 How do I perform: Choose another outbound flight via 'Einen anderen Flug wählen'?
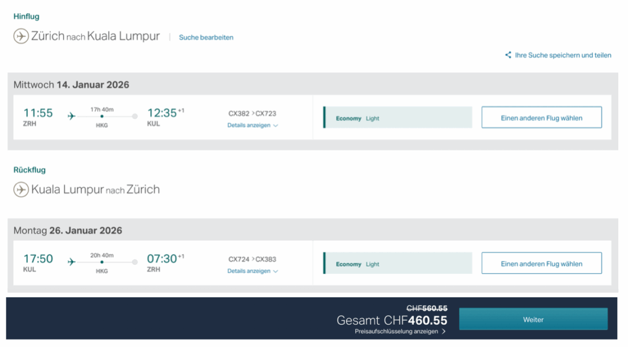(x=541, y=118)
